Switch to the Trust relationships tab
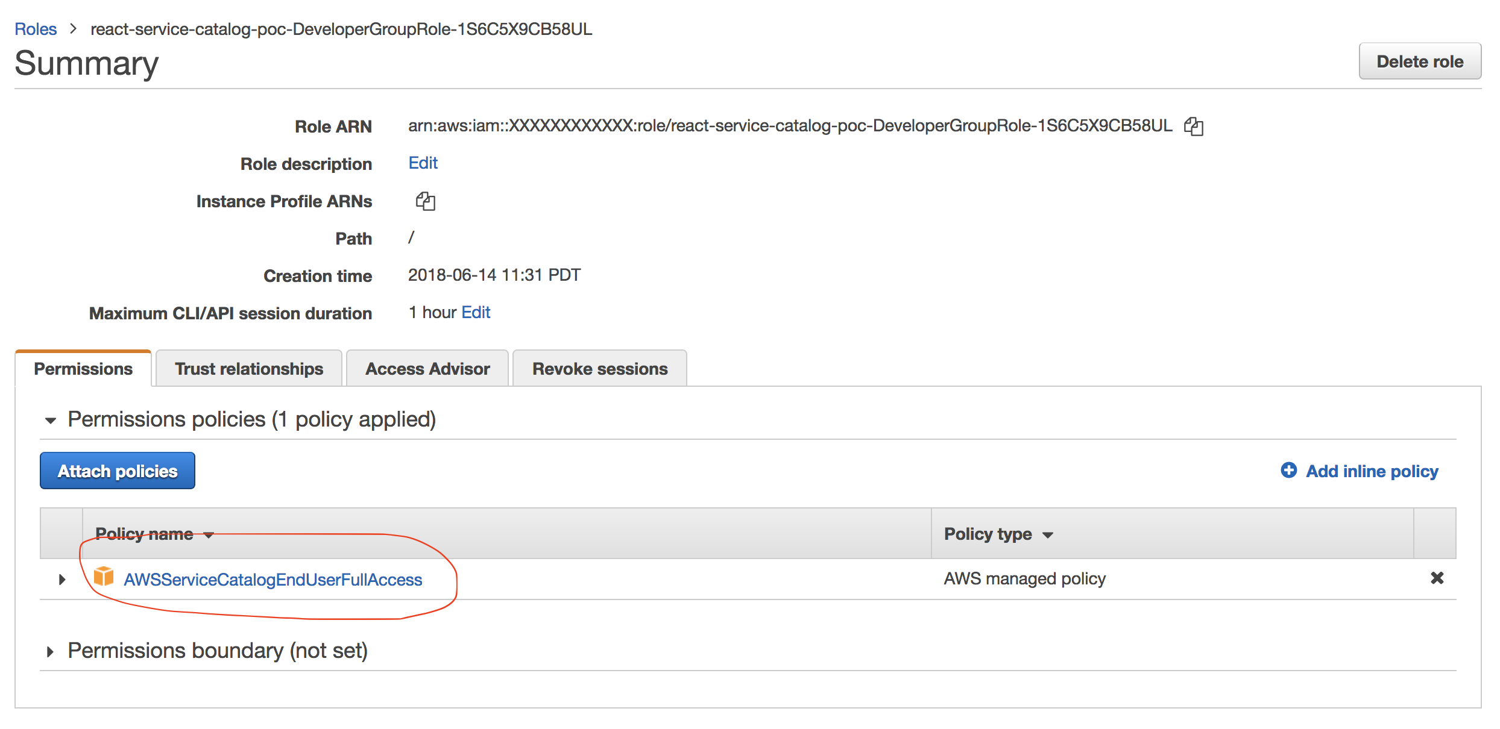The height and width of the screenshot is (729, 1500). pos(248,369)
